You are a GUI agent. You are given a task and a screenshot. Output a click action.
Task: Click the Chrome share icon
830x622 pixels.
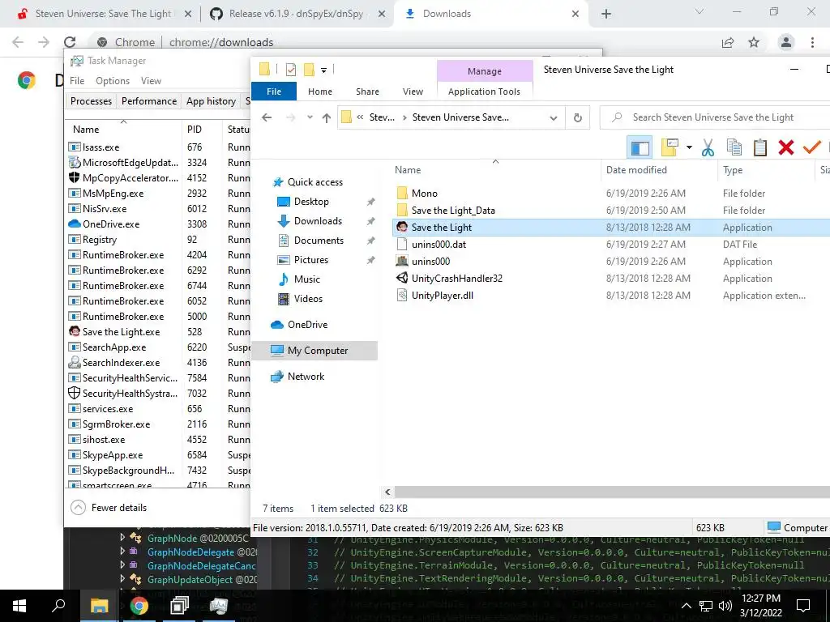click(728, 42)
